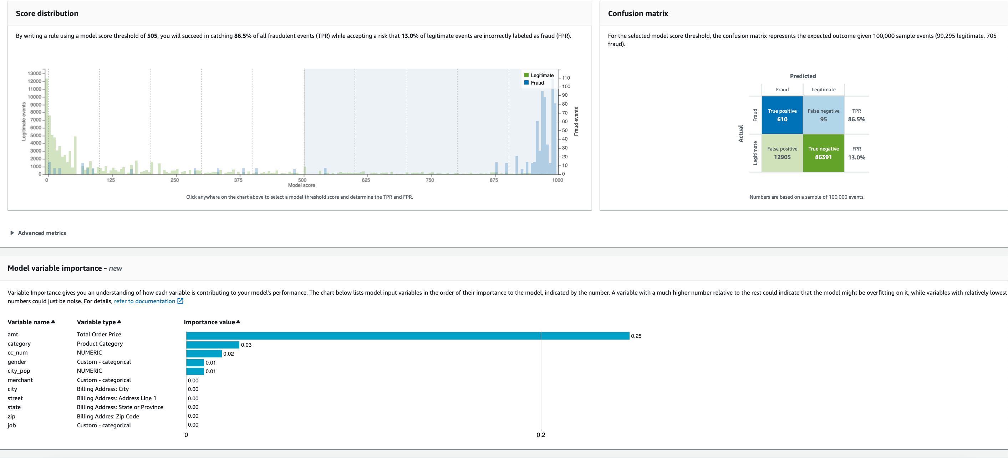Click threshold line at model score 500
This screenshot has width=1008, height=458.
[x=305, y=121]
